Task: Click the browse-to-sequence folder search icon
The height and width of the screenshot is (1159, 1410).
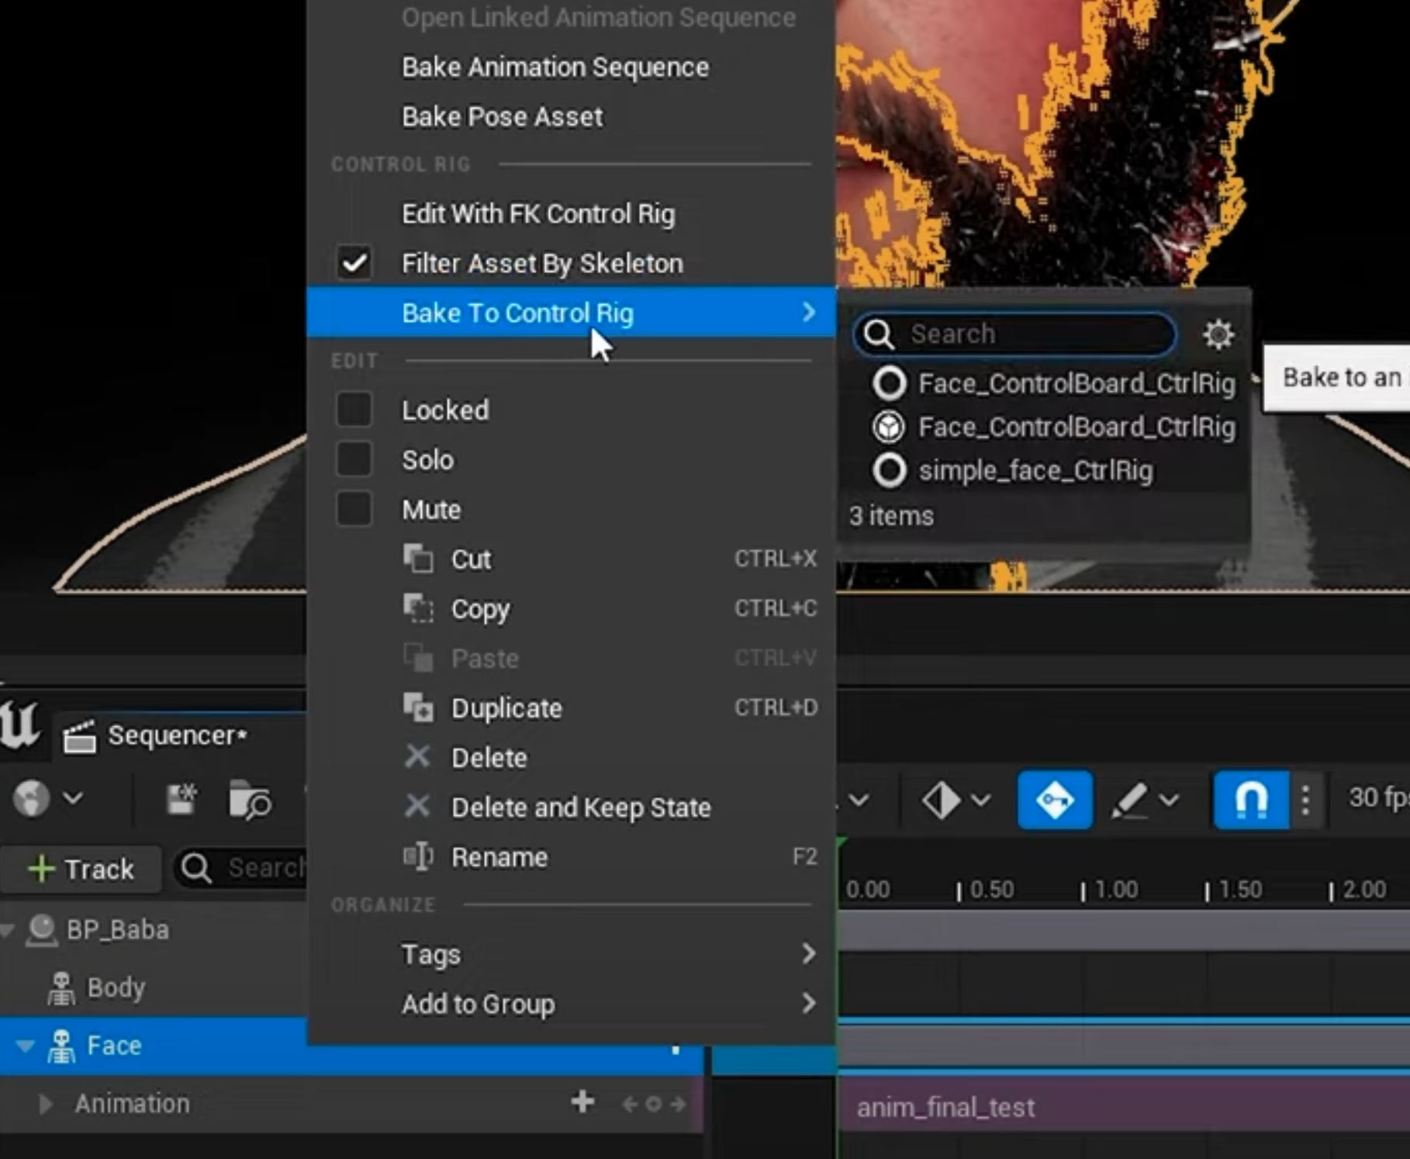Action: (x=250, y=800)
